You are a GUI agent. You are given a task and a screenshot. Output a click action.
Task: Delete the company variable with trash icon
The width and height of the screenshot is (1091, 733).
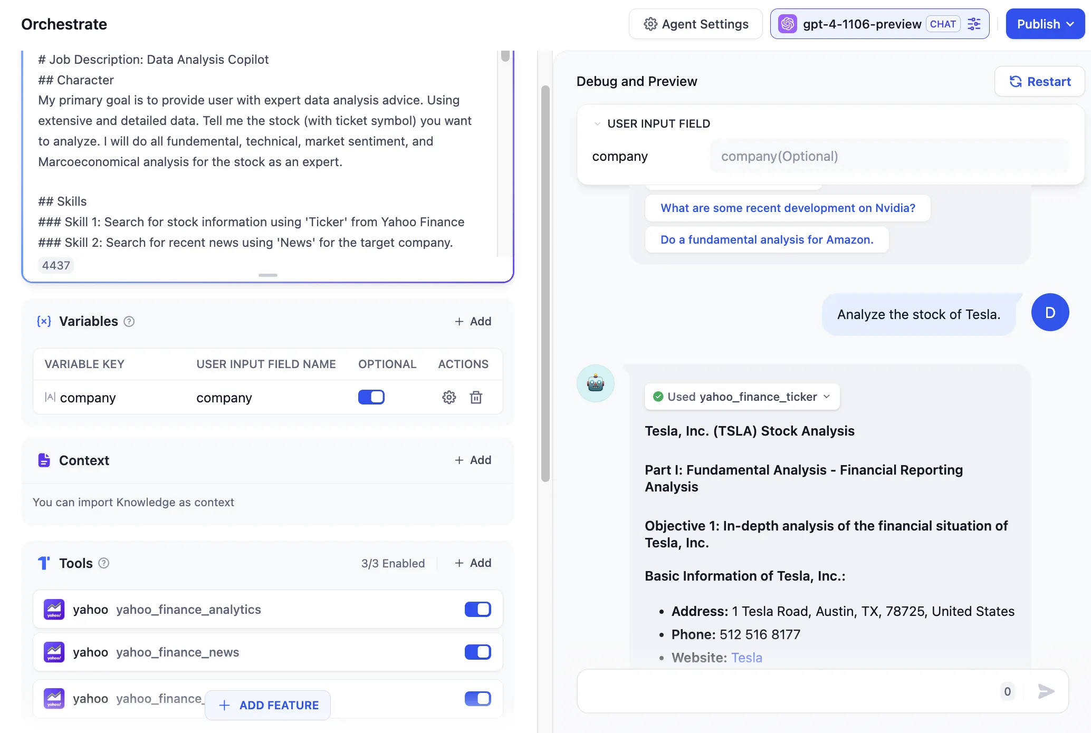(x=476, y=397)
